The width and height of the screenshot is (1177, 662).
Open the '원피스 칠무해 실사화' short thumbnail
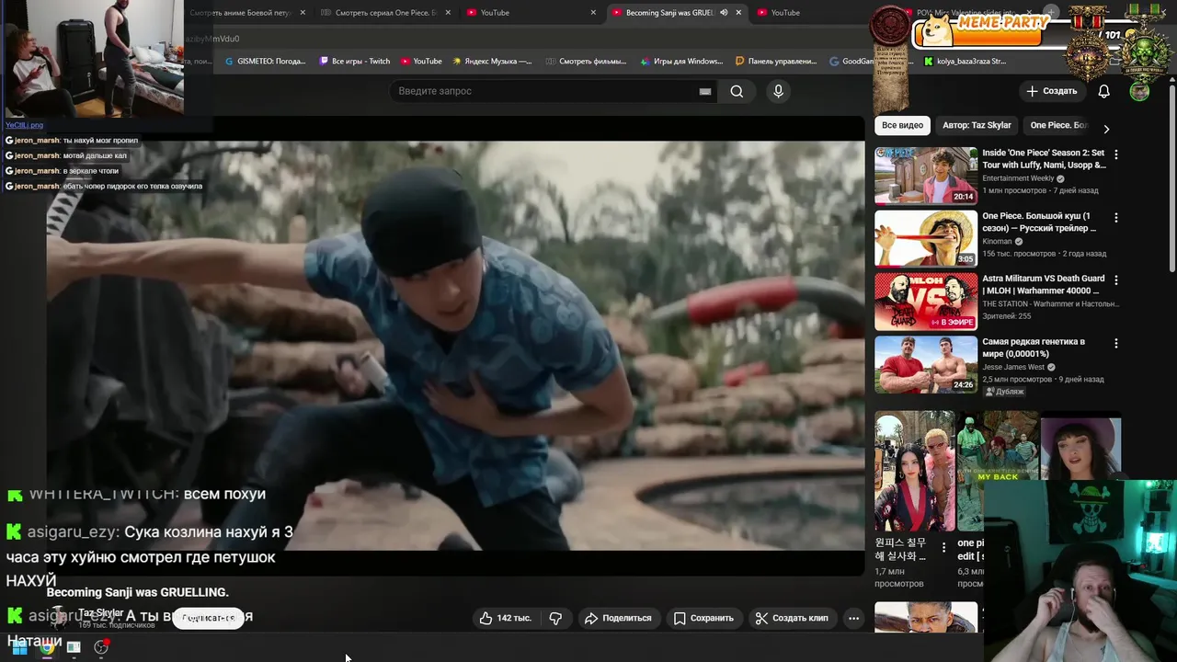click(x=914, y=471)
